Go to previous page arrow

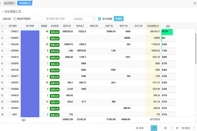(x=148, y=128)
